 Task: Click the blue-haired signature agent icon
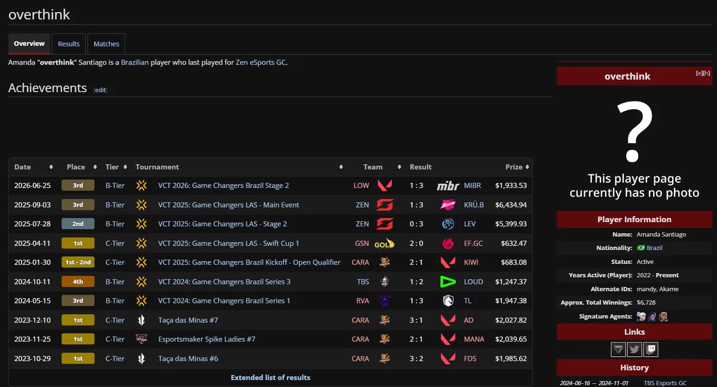coord(652,317)
